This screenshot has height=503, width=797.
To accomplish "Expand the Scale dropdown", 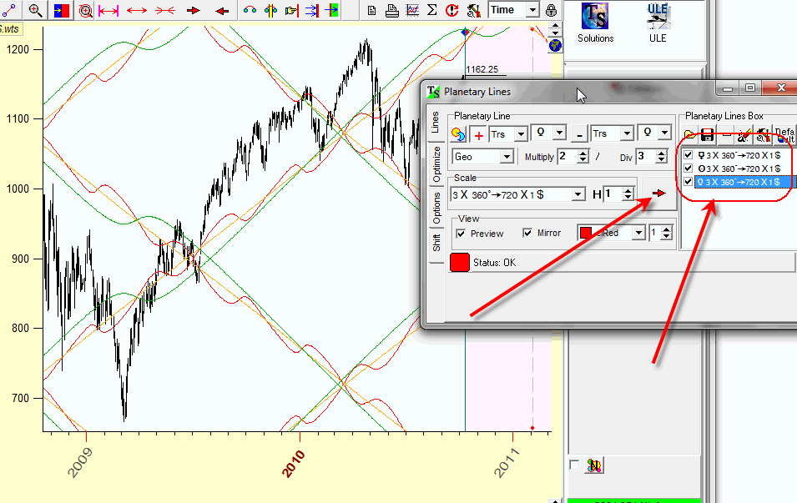I will (x=578, y=194).
